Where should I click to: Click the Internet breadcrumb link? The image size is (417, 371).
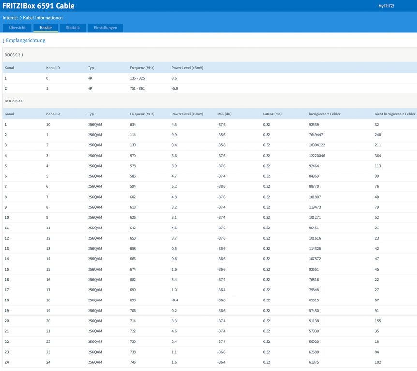(x=10, y=18)
